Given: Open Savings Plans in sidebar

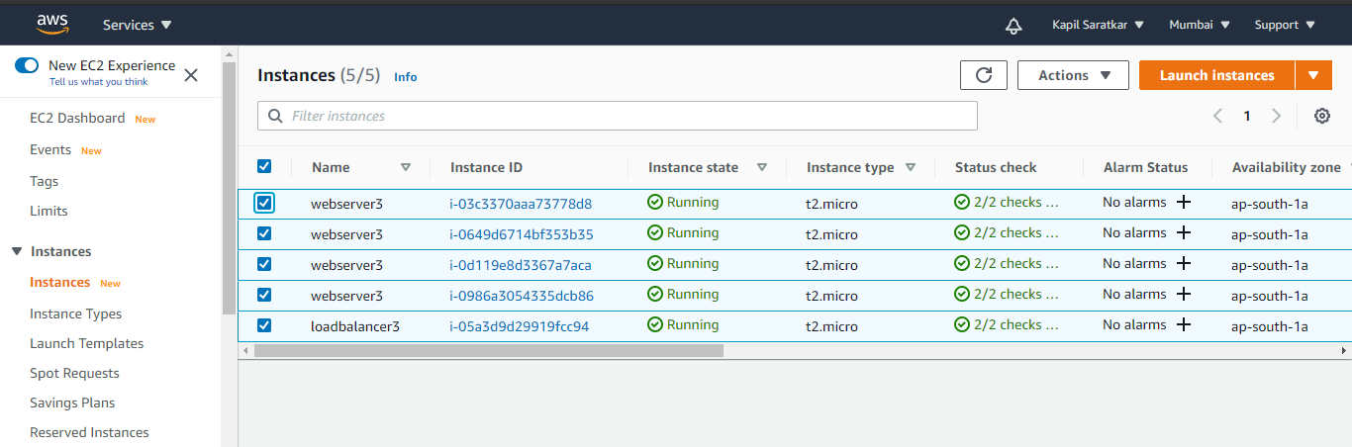Looking at the screenshot, I should pyautogui.click(x=72, y=402).
